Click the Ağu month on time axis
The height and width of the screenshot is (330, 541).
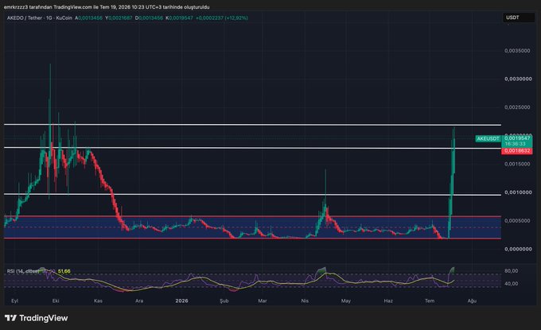click(472, 301)
